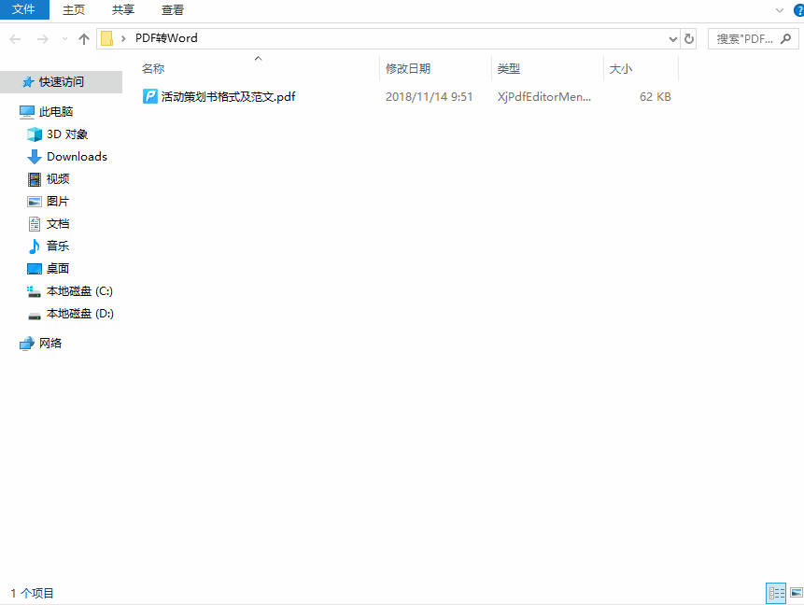Image resolution: width=804 pixels, height=605 pixels.
Task: Refresh the PDF转Word folder view
Action: pos(688,38)
